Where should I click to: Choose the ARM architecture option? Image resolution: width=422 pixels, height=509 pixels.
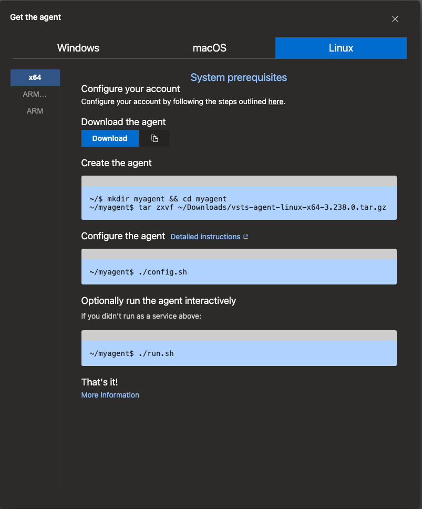[35, 111]
